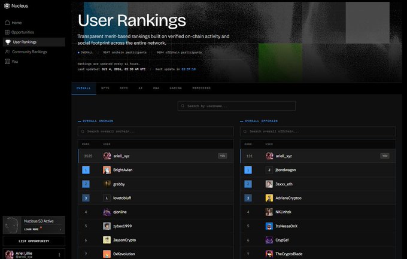
Task: Switch to the NFTs tab
Action: (x=105, y=89)
